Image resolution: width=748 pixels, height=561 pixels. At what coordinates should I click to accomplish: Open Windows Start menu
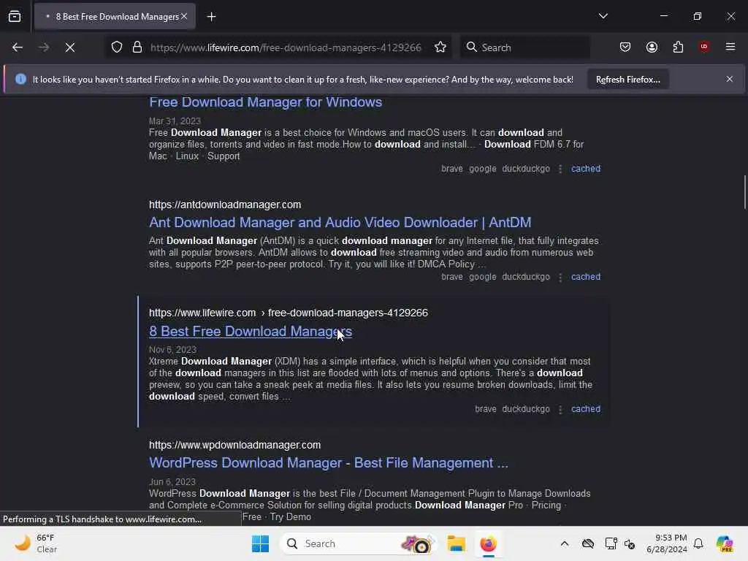(260, 543)
